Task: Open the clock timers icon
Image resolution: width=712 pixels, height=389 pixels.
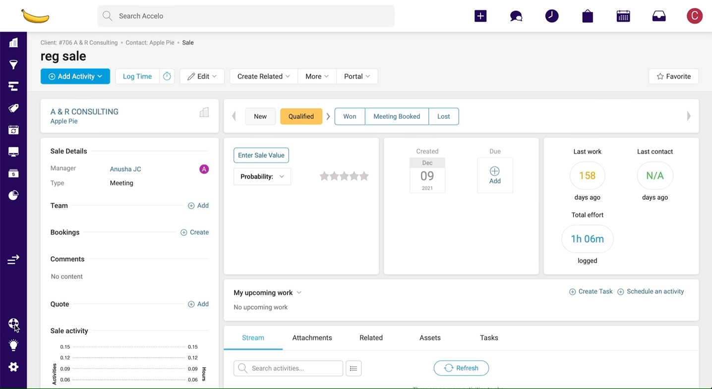Action: 552,16
